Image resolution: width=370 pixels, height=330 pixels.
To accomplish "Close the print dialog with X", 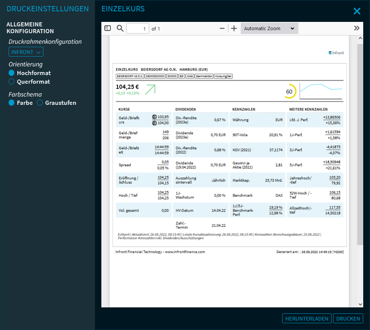I will point(357,11).
